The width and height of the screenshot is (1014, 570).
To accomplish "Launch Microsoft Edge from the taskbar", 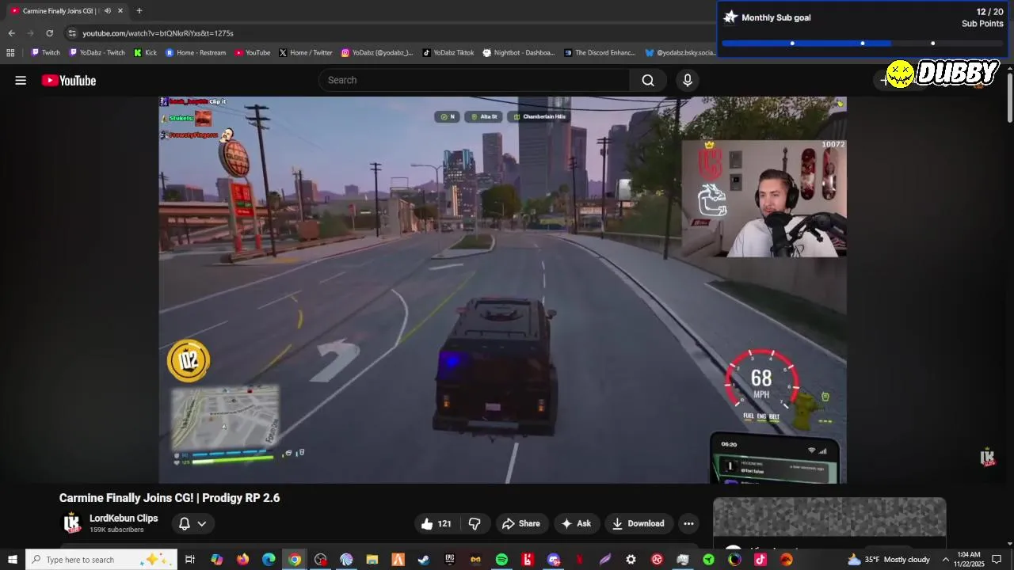I will [269, 560].
